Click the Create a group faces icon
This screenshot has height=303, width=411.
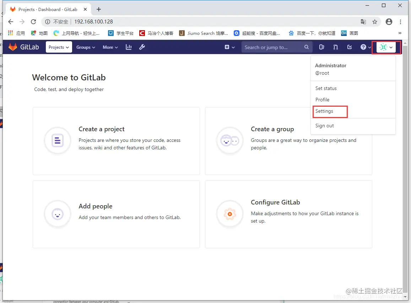pyautogui.click(x=229, y=141)
